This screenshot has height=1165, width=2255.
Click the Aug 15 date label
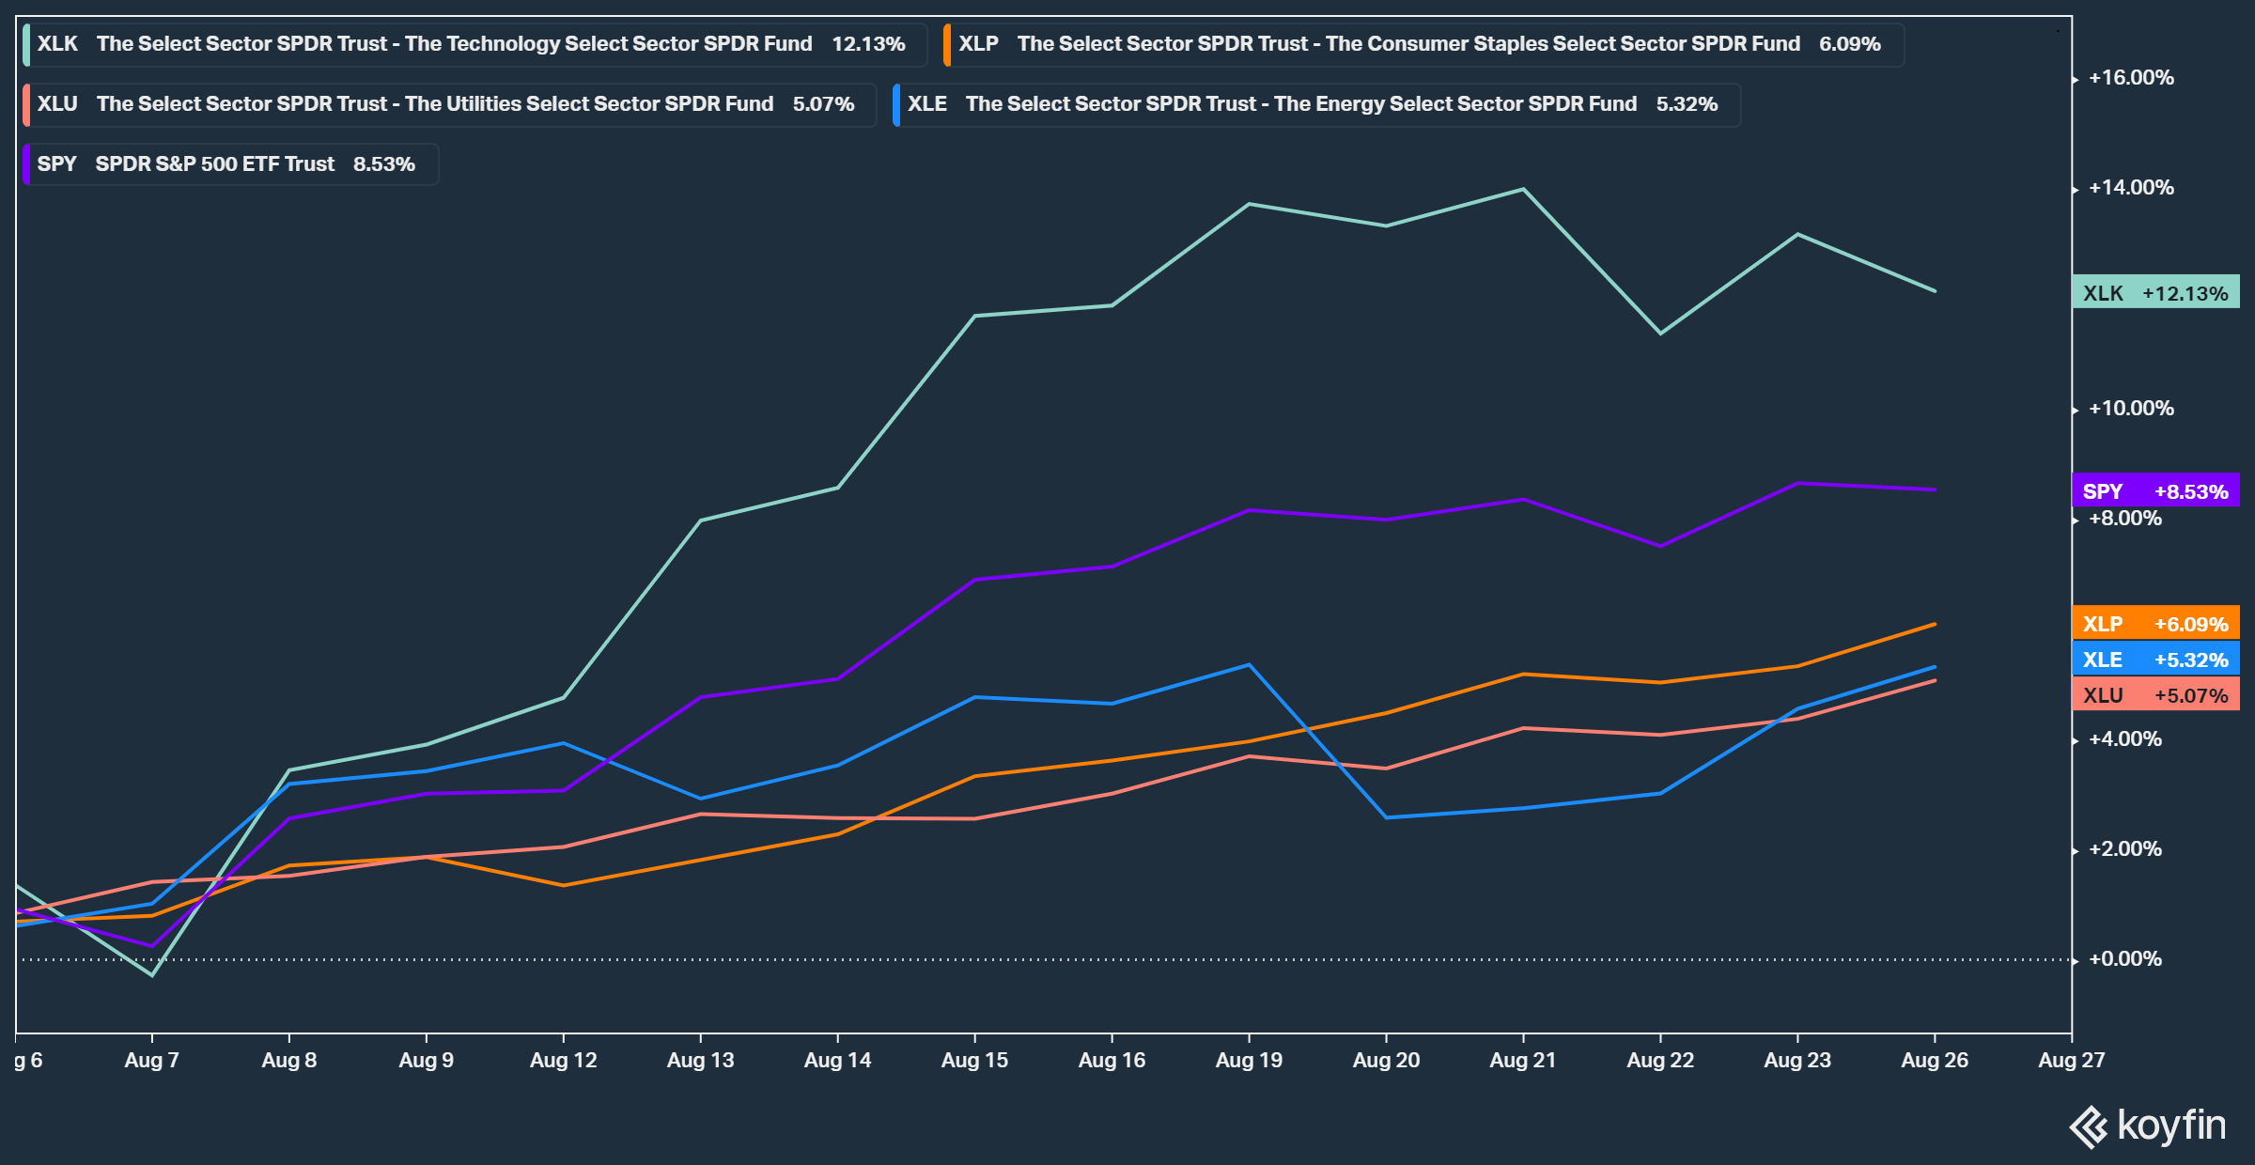975,1061
